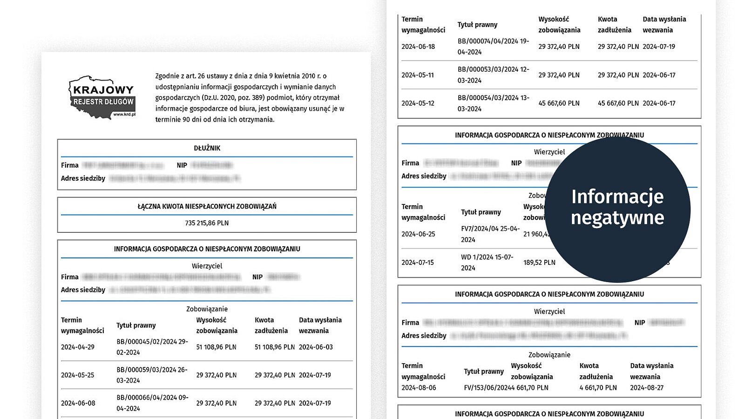745x419 pixels.
Task: Click 51 108,96 PLN under Wysokość zobowiązania
Action: [216, 347]
